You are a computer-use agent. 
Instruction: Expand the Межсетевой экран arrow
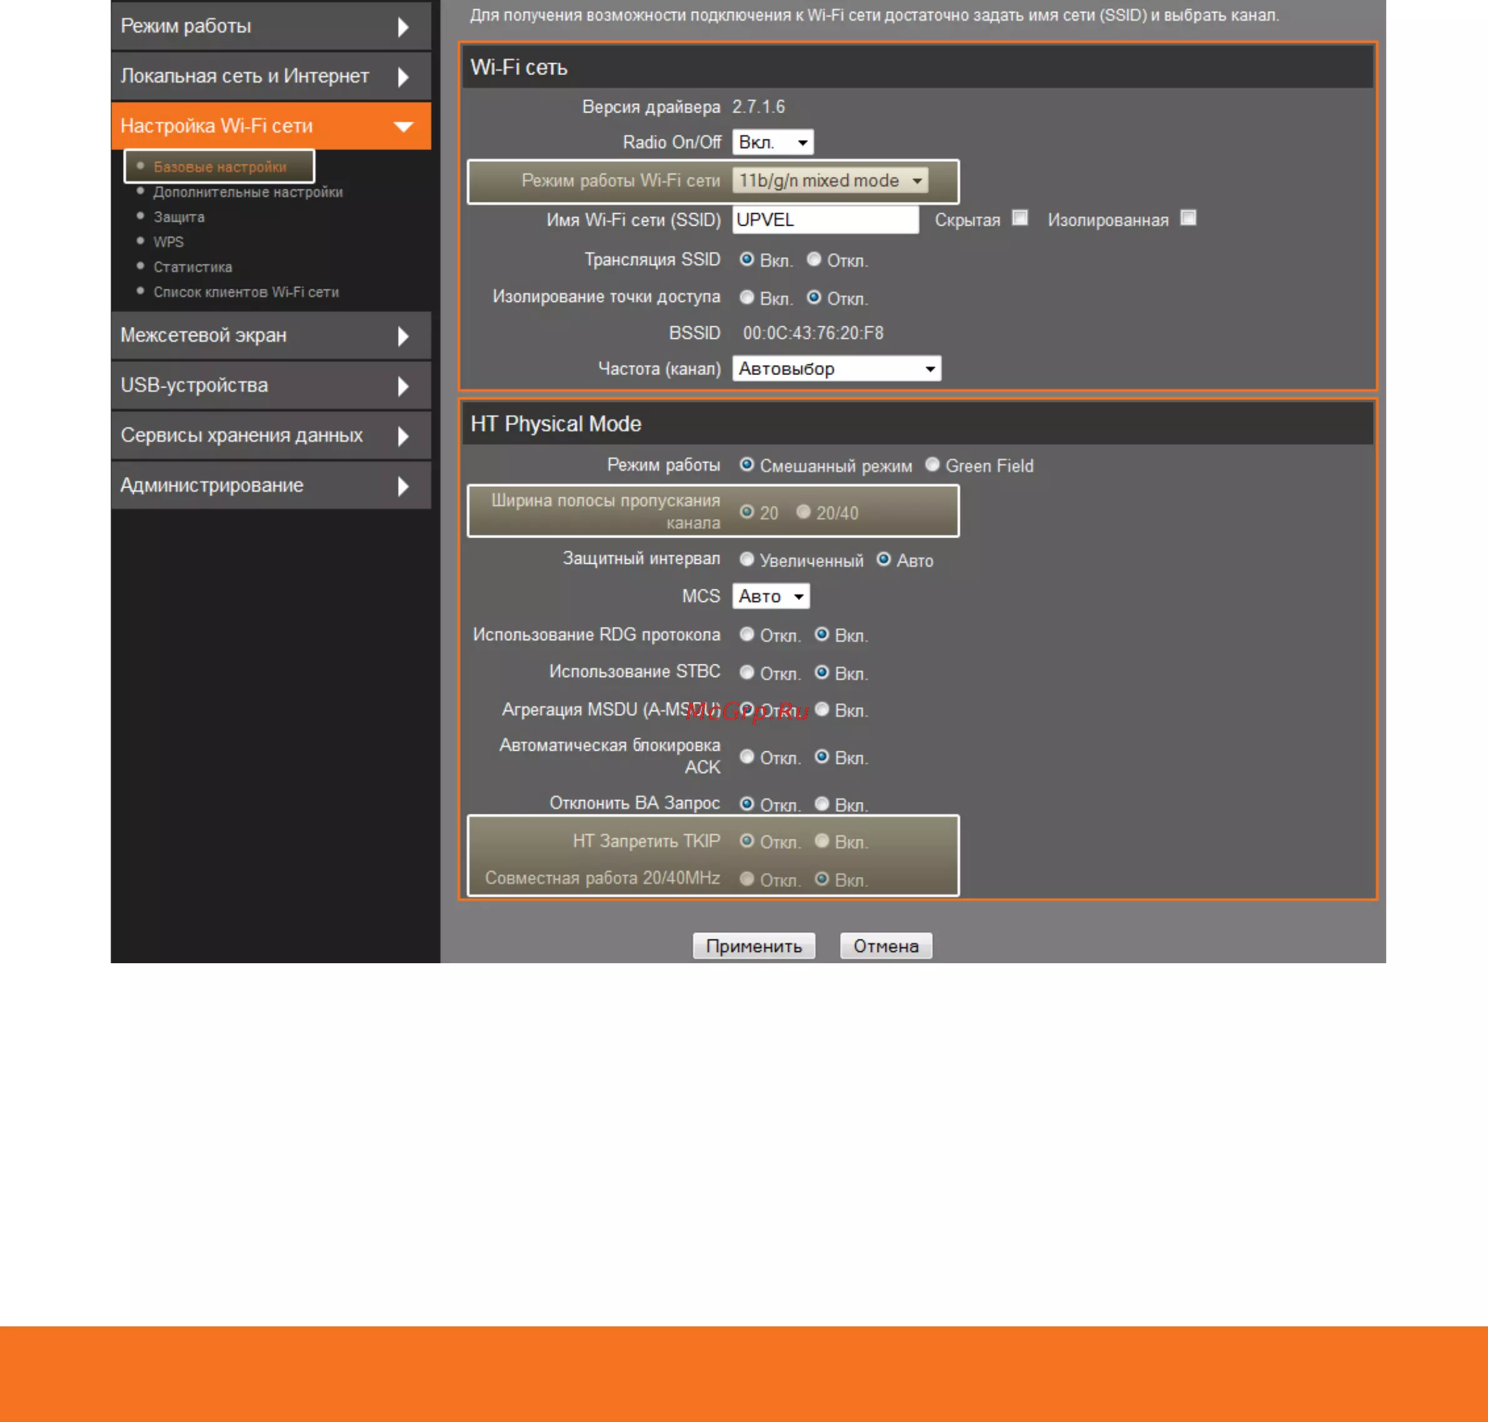coord(403,336)
